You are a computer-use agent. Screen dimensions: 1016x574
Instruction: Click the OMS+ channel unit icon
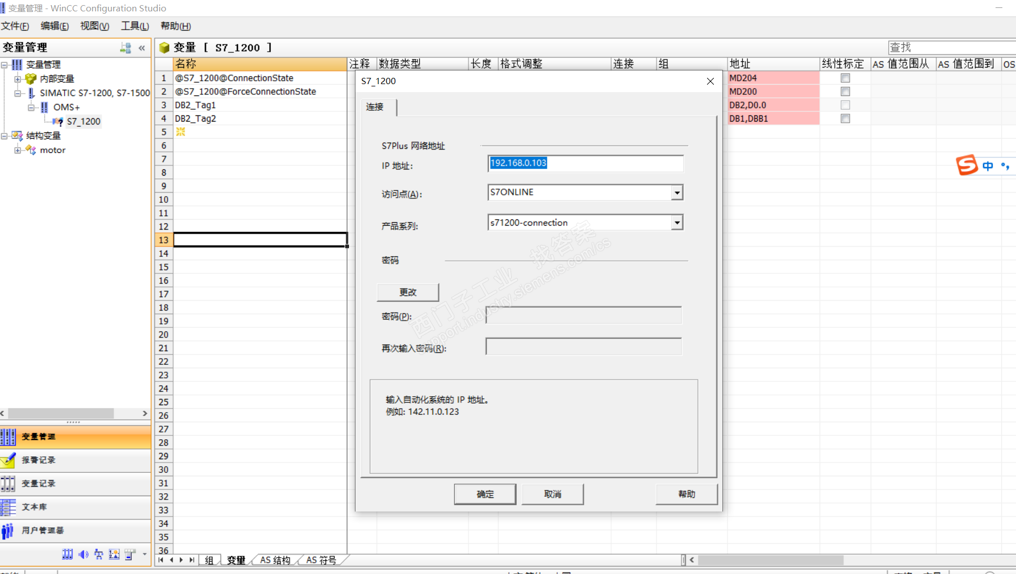44,107
